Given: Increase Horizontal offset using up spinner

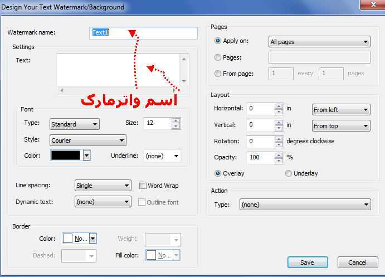Looking at the screenshot, I should (x=279, y=106).
